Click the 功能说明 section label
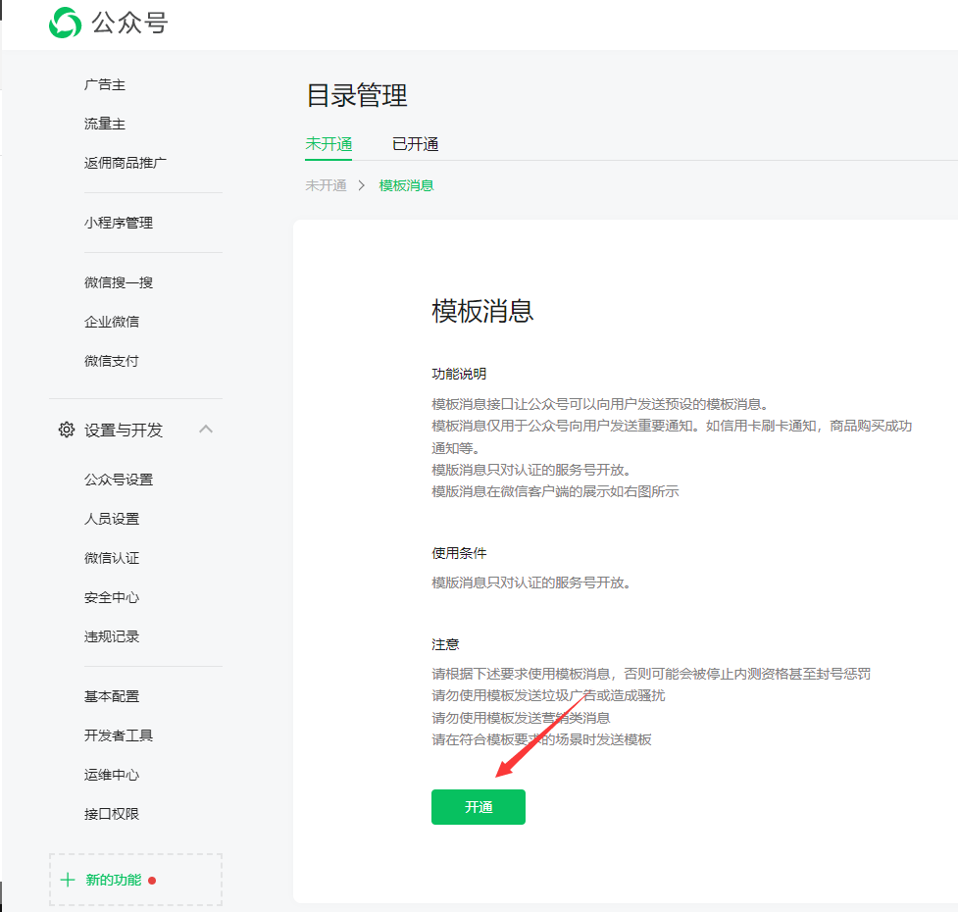 coord(459,374)
